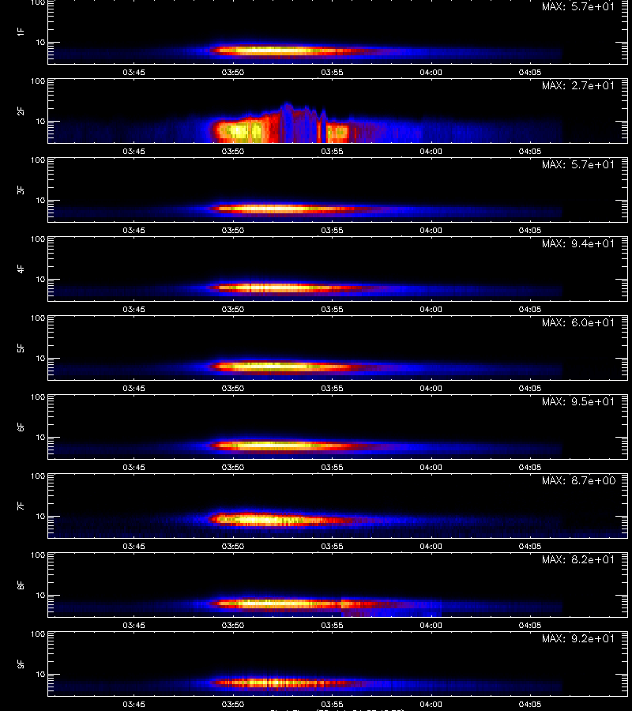Image resolution: width=632 pixels, height=711 pixels.
Task: Click the 04:00 tick label under 9F panel
Action: coord(431,704)
